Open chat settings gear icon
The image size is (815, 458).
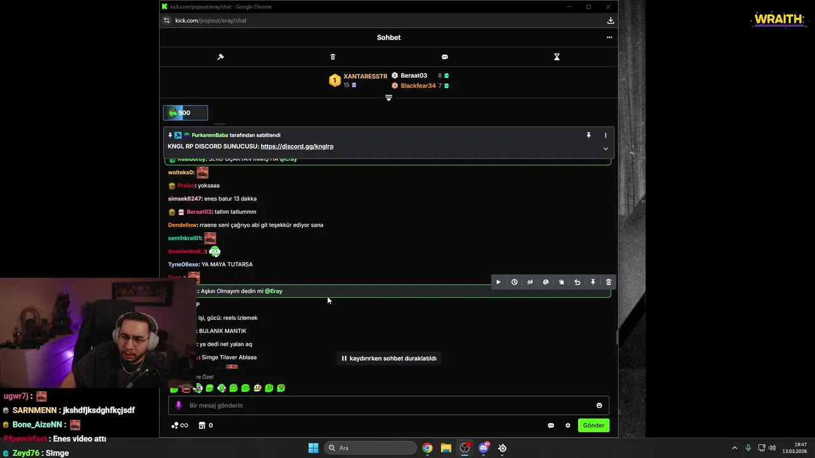(x=568, y=426)
